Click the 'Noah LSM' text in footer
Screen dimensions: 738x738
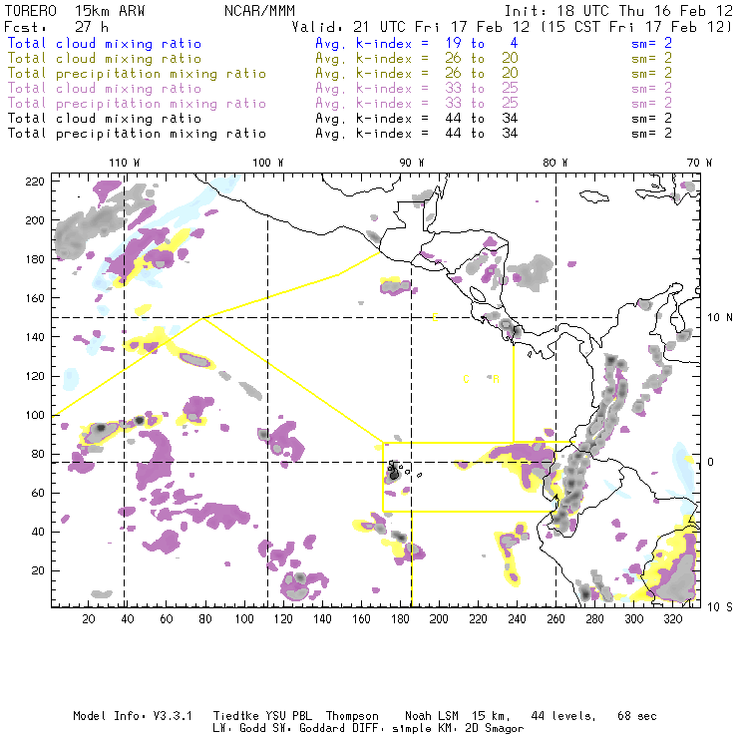tap(431, 716)
